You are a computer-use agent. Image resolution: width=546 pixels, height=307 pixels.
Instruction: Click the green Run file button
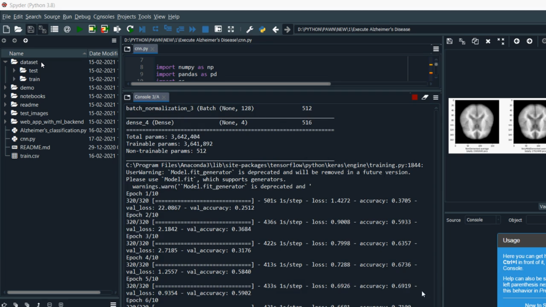pos(80,29)
